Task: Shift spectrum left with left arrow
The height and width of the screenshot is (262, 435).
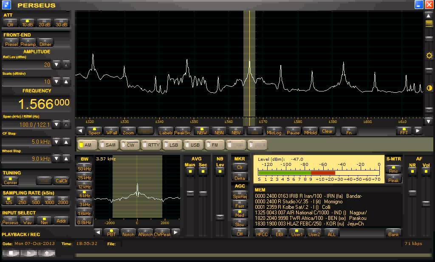Action: coord(80,131)
